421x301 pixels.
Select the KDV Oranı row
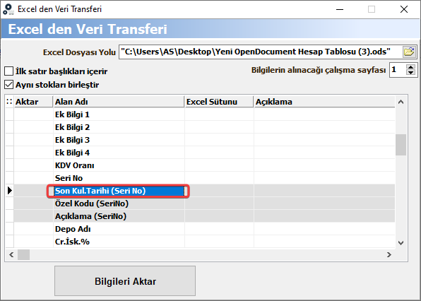[x=200, y=165]
